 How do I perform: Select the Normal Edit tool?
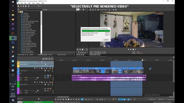(x=82, y=100)
